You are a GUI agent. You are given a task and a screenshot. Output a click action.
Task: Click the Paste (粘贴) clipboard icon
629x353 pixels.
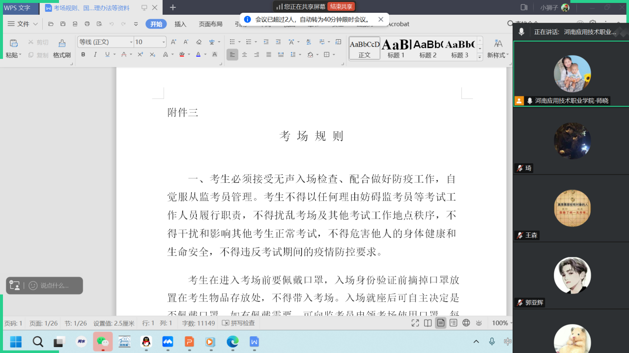click(14, 43)
